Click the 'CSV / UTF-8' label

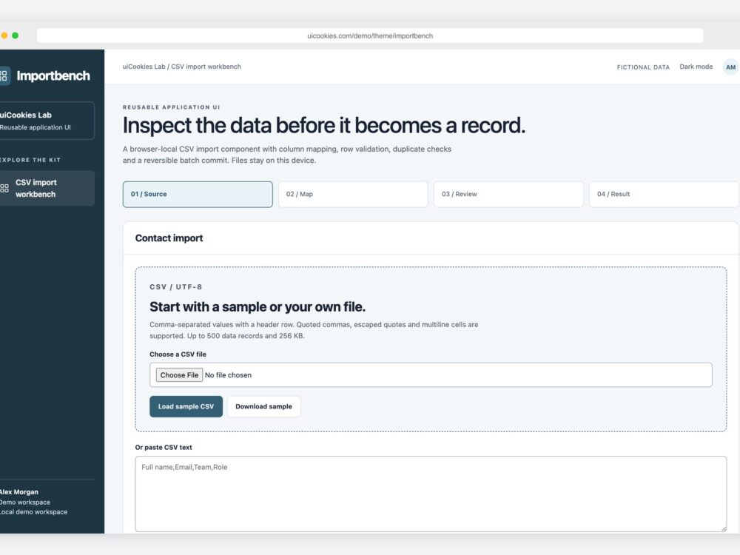175,287
